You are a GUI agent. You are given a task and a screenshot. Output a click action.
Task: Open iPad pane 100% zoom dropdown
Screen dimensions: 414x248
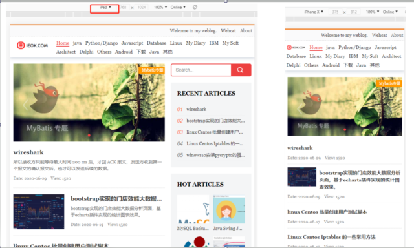pyautogui.click(x=160, y=7)
